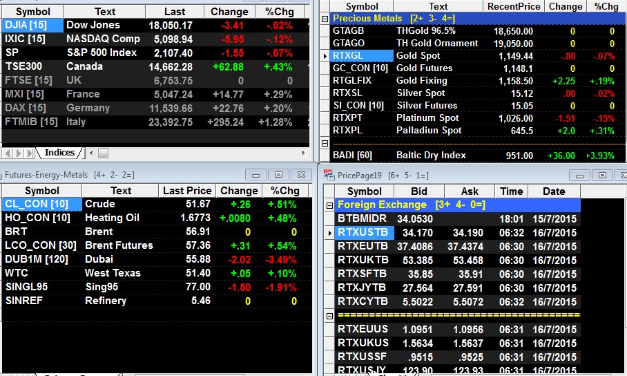Select the WTC West Texas row
Image resolution: width=627 pixels, height=376 pixels.
click(x=157, y=273)
